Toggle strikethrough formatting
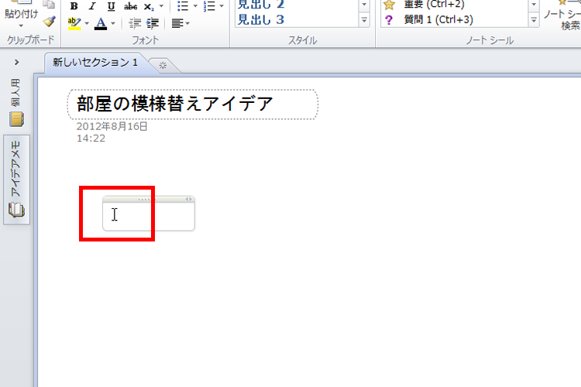This screenshot has height=387, width=581. (130, 6)
